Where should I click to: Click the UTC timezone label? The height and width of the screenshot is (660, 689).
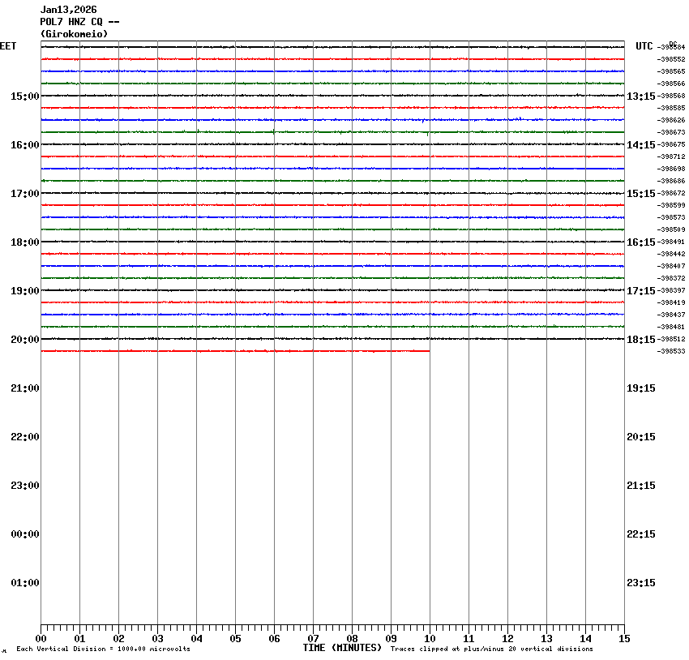point(644,46)
